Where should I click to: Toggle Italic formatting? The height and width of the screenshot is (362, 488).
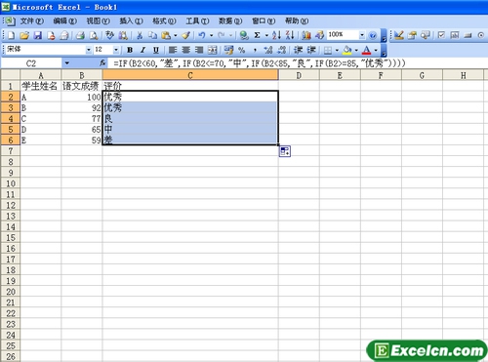point(142,50)
